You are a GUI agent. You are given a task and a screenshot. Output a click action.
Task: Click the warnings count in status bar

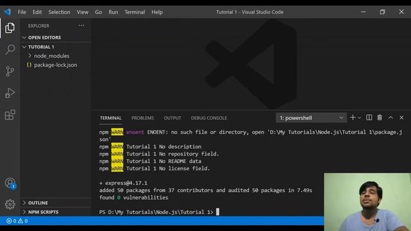pyautogui.click(x=23, y=221)
